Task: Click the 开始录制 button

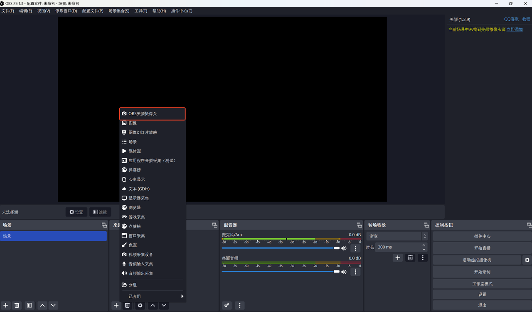Action: point(481,272)
